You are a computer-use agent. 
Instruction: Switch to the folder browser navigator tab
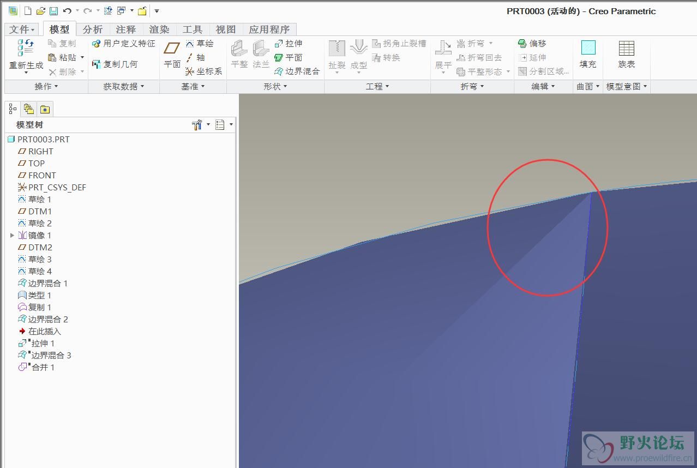(29, 109)
